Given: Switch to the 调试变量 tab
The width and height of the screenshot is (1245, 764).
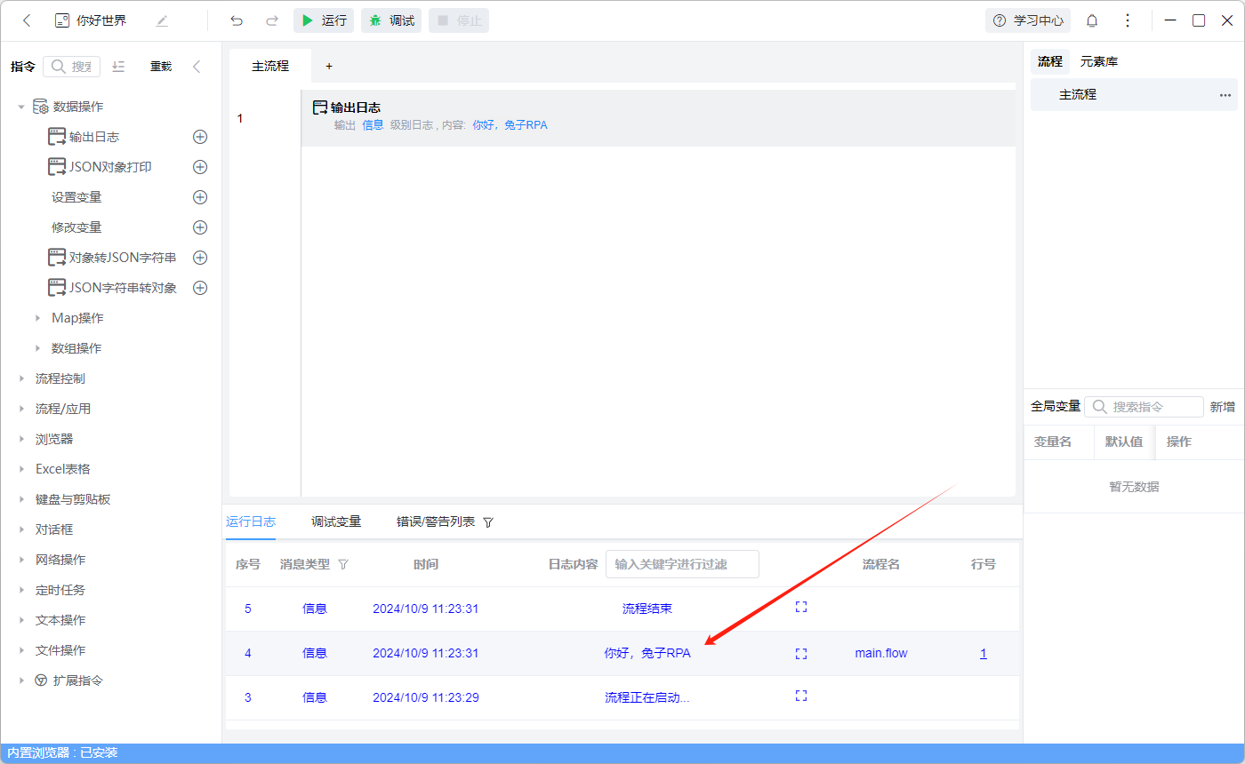Looking at the screenshot, I should (336, 521).
